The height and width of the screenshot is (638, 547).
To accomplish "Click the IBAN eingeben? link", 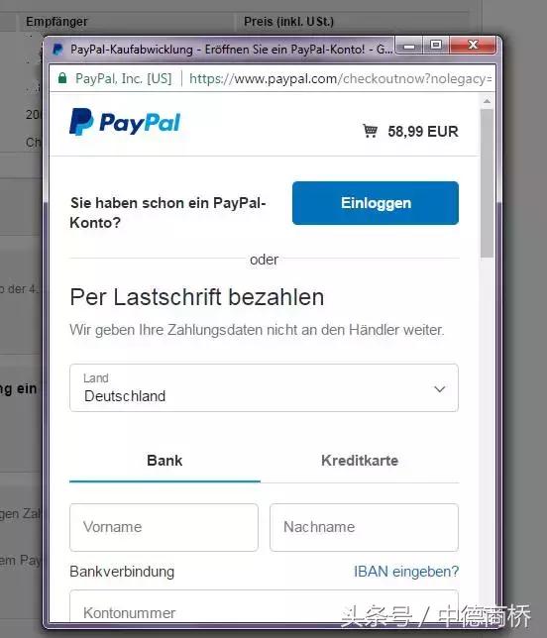I will coord(406,572).
